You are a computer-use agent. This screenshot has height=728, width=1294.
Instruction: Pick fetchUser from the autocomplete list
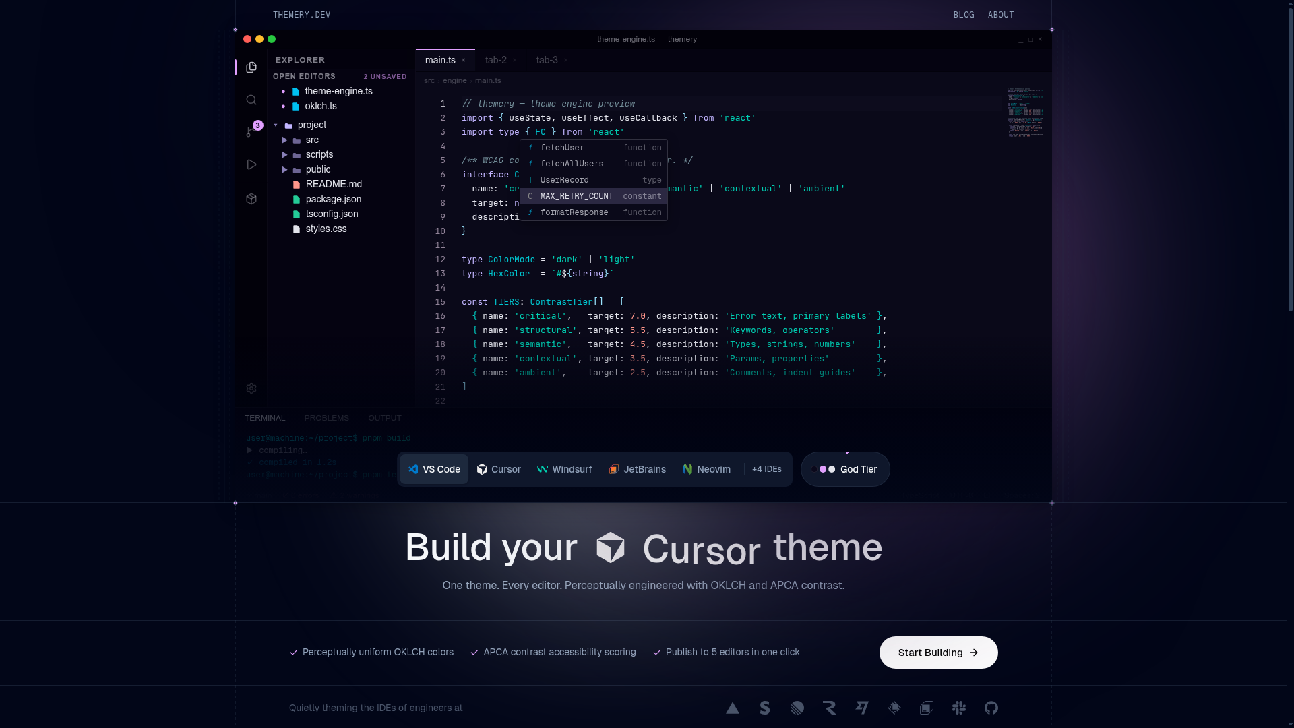coord(594,148)
